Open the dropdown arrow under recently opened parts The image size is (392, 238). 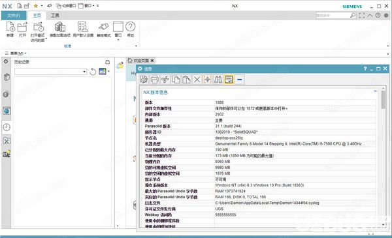tap(46, 38)
